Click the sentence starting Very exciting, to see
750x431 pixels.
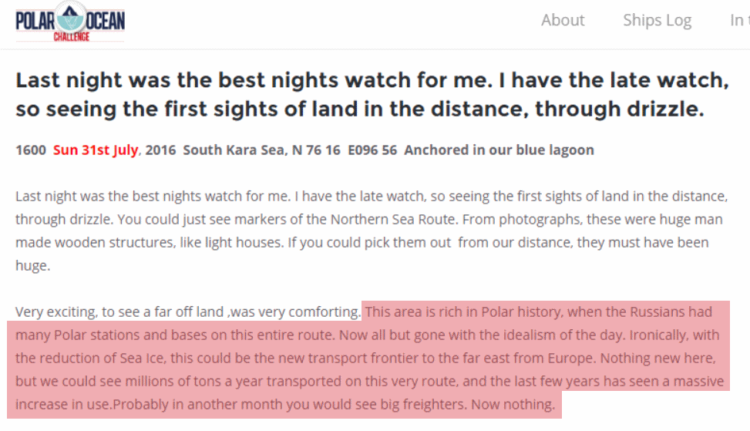coord(188,312)
